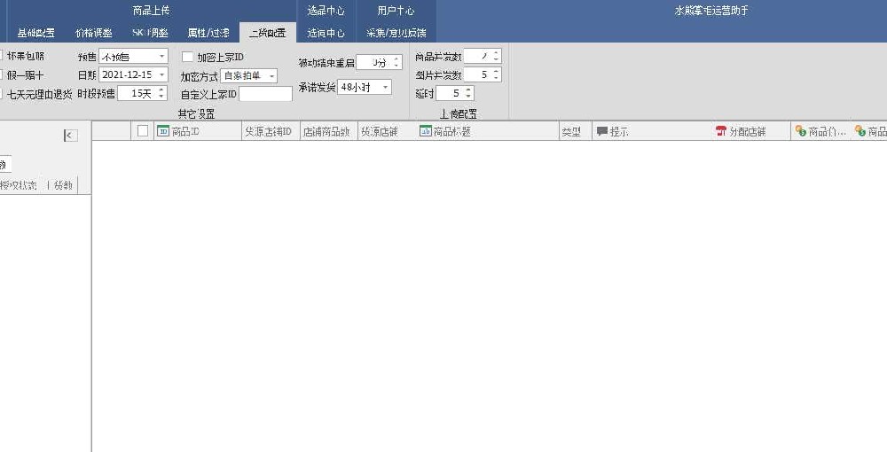Sort by the 店铺商品数 column header
This screenshot has width=887, height=452.
click(x=326, y=132)
